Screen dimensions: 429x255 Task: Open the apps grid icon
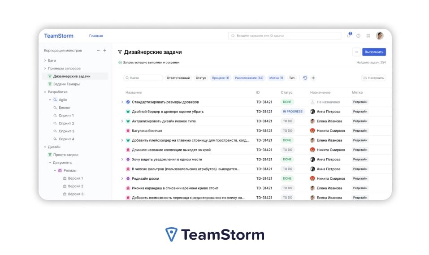(368, 36)
